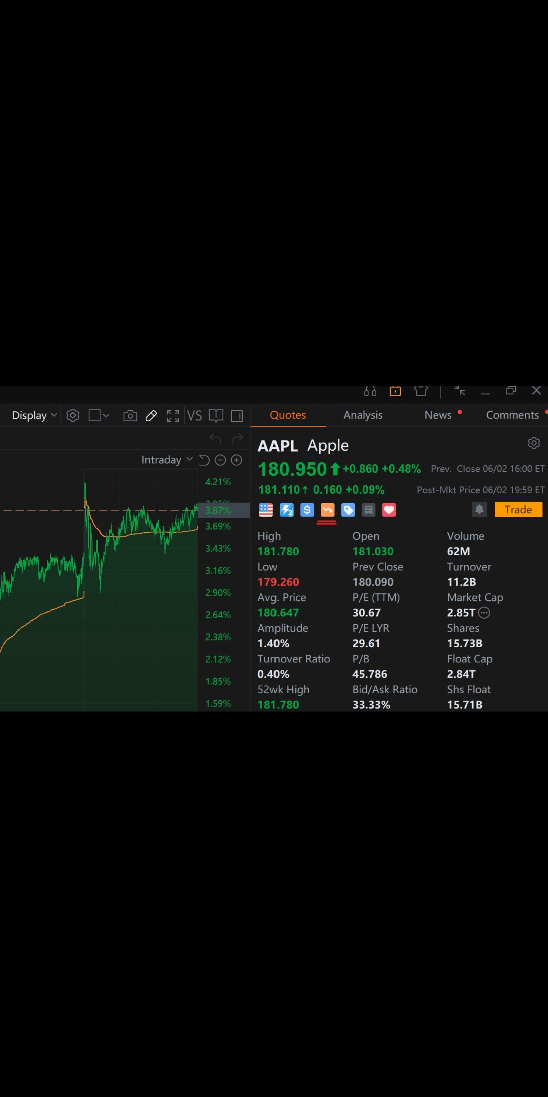Click the Avg. Price value 180.647
Viewport: 548px width, 1097px height.
[x=278, y=613]
